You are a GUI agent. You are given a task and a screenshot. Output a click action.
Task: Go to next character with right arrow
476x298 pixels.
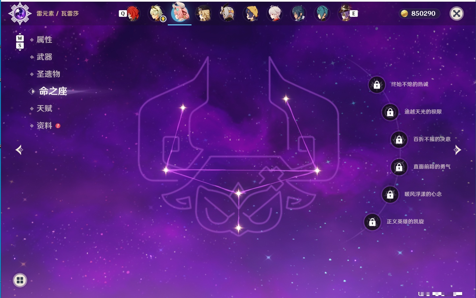457,150
